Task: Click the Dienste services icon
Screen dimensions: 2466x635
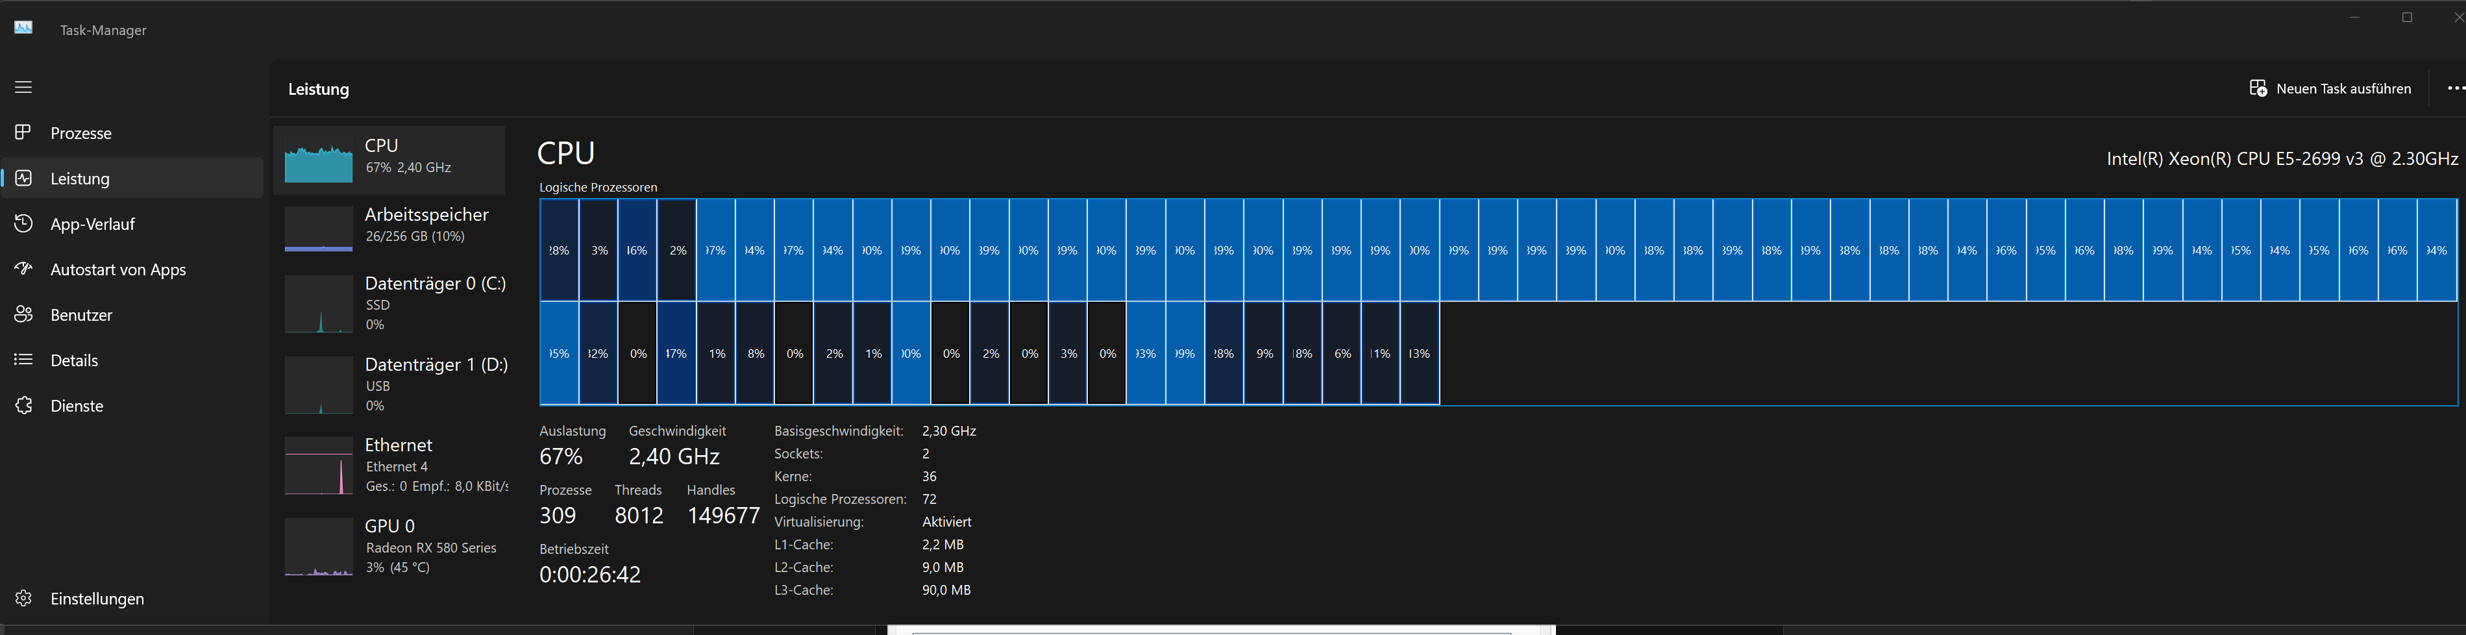Action: pyautogui.click(x=24, y=405)
